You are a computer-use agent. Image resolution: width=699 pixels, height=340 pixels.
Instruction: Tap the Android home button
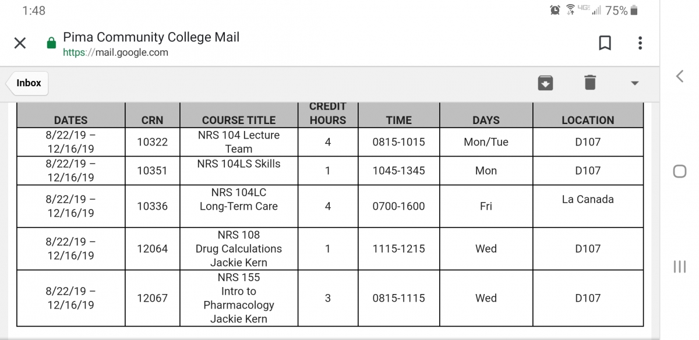click(x=679, y=171)
